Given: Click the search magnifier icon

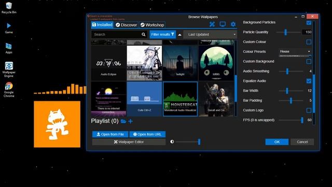Looking at the screenshot, I should pyautogui.click(x=144, y=34).
